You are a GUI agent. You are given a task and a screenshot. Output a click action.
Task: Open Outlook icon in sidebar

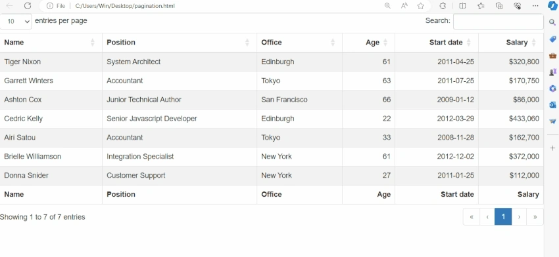pyautogui.click(x=552, y=104)
